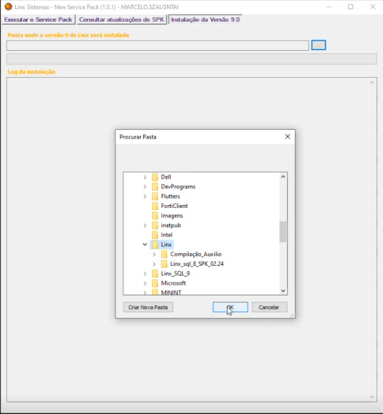Choose the MININT folder name
The height and width of the screenshot is (414, 383).
point(171,293)
